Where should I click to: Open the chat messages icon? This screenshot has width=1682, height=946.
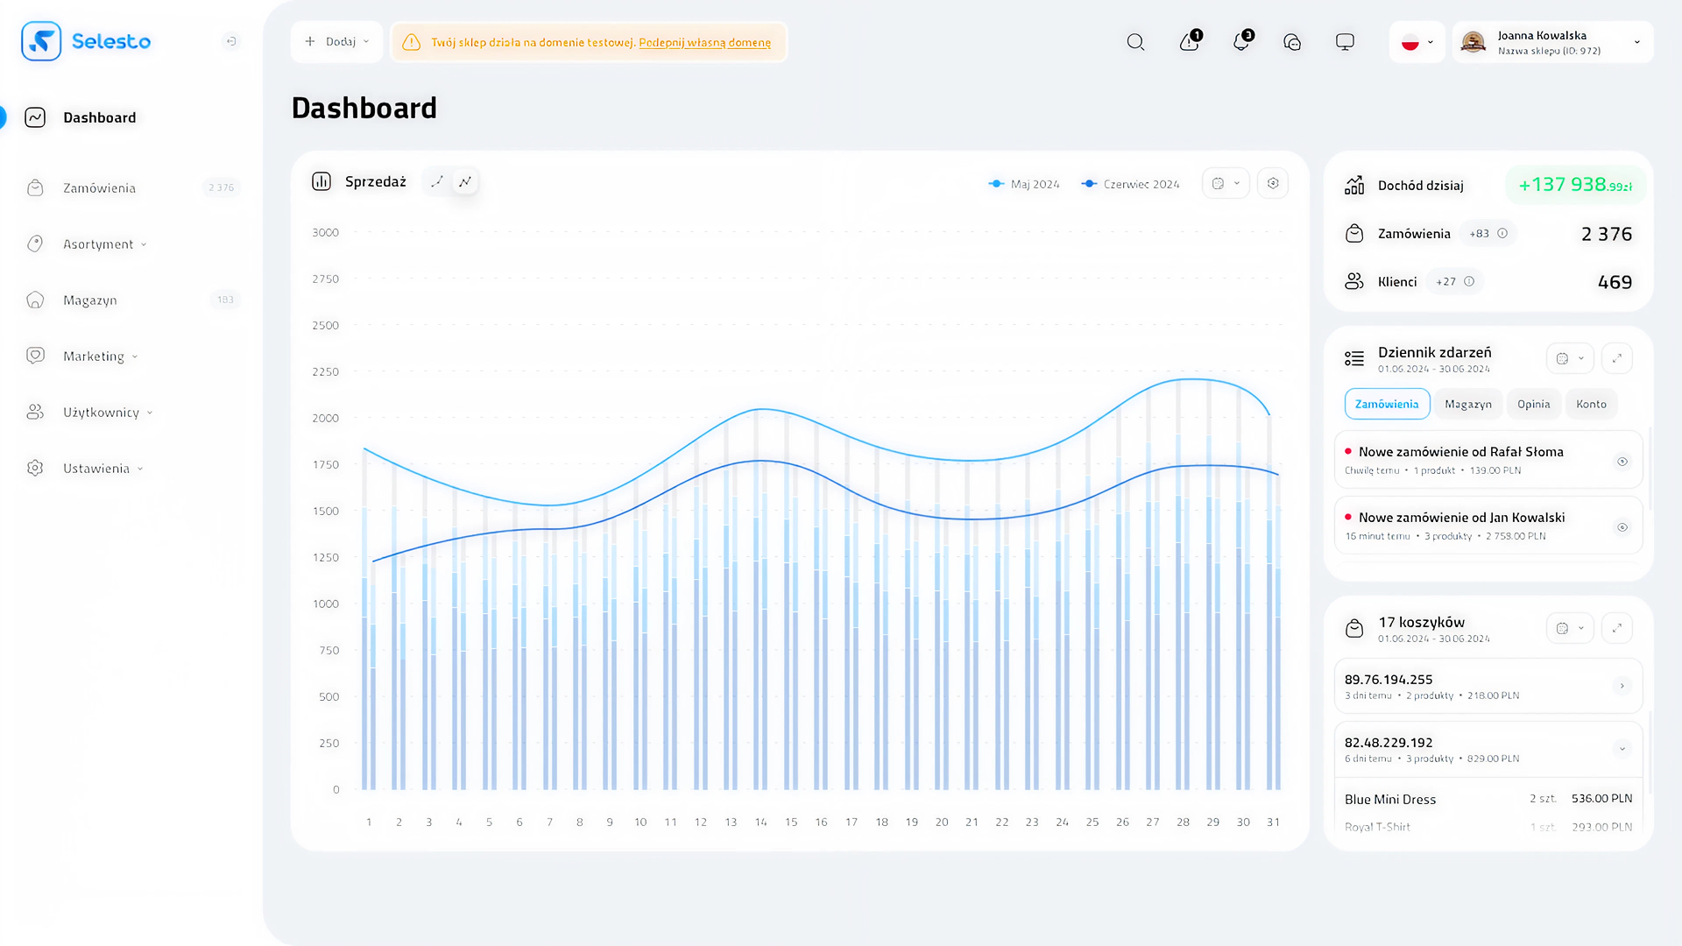click(x=1292, y=42)
